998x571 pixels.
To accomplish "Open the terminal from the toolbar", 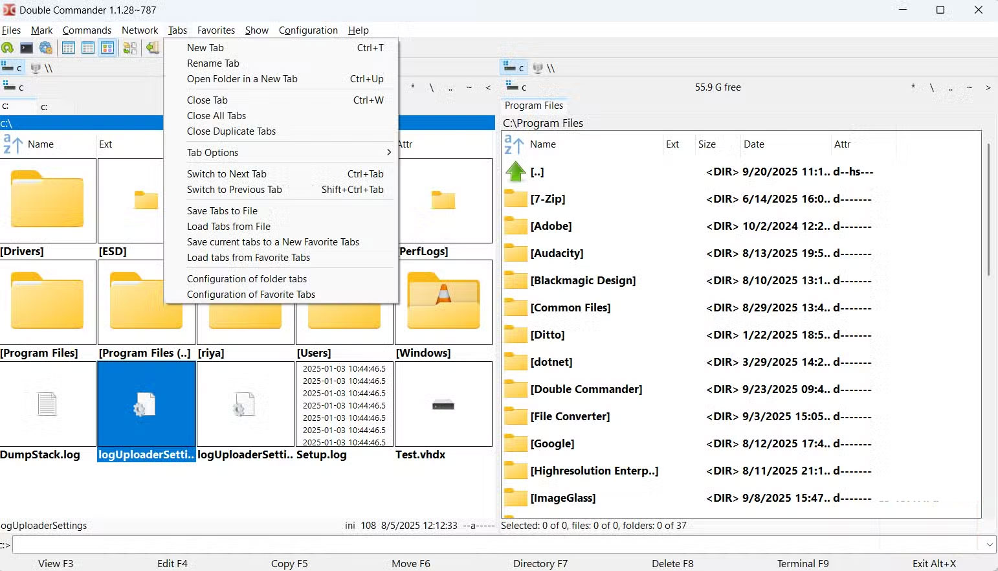I will point(27,48).
